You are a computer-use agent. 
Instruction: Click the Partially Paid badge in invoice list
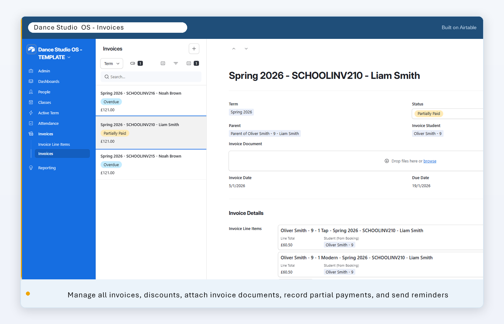pos(115,133)
